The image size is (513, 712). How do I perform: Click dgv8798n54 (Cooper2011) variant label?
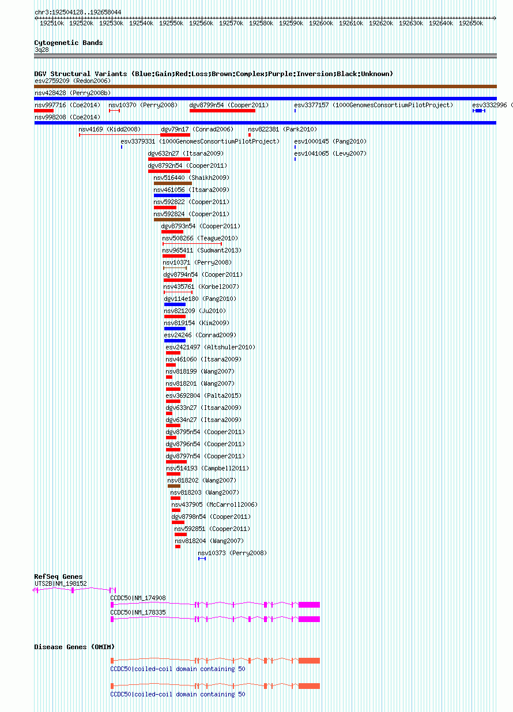(212, 517)
